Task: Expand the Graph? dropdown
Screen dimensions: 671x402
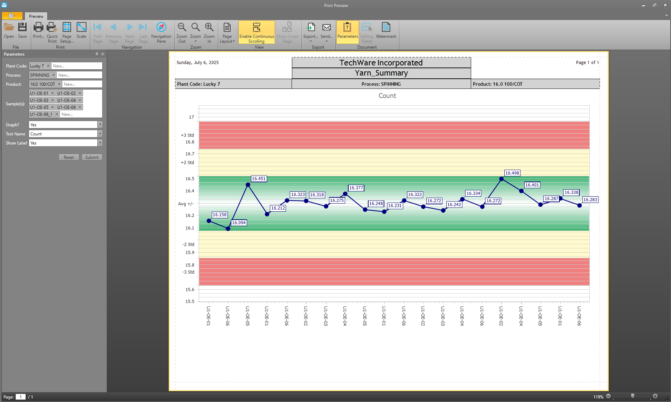Action: [x=100, y=125]
